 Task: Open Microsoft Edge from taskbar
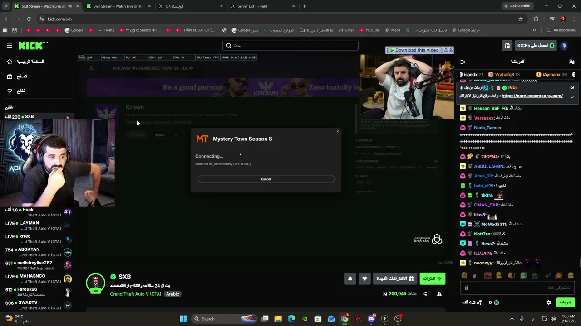291,319
